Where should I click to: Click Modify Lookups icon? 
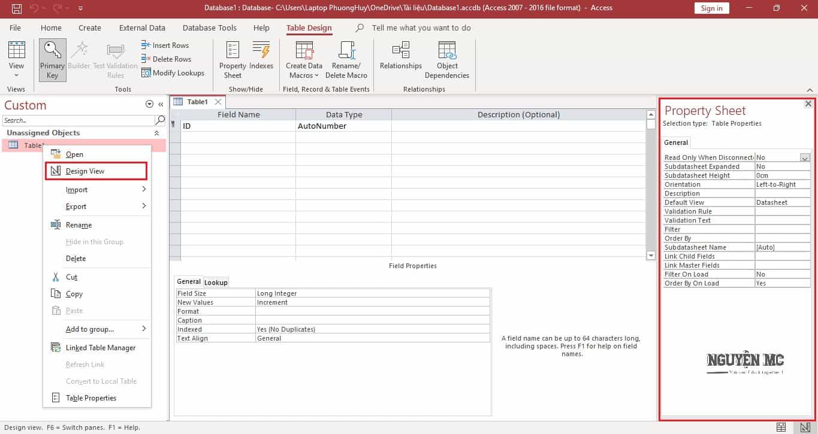(x=173, y=73)
